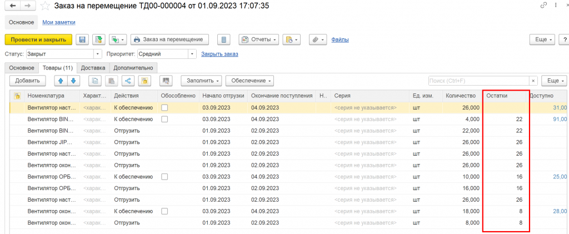Click the Начало отгрузки column header

point(223,96)
